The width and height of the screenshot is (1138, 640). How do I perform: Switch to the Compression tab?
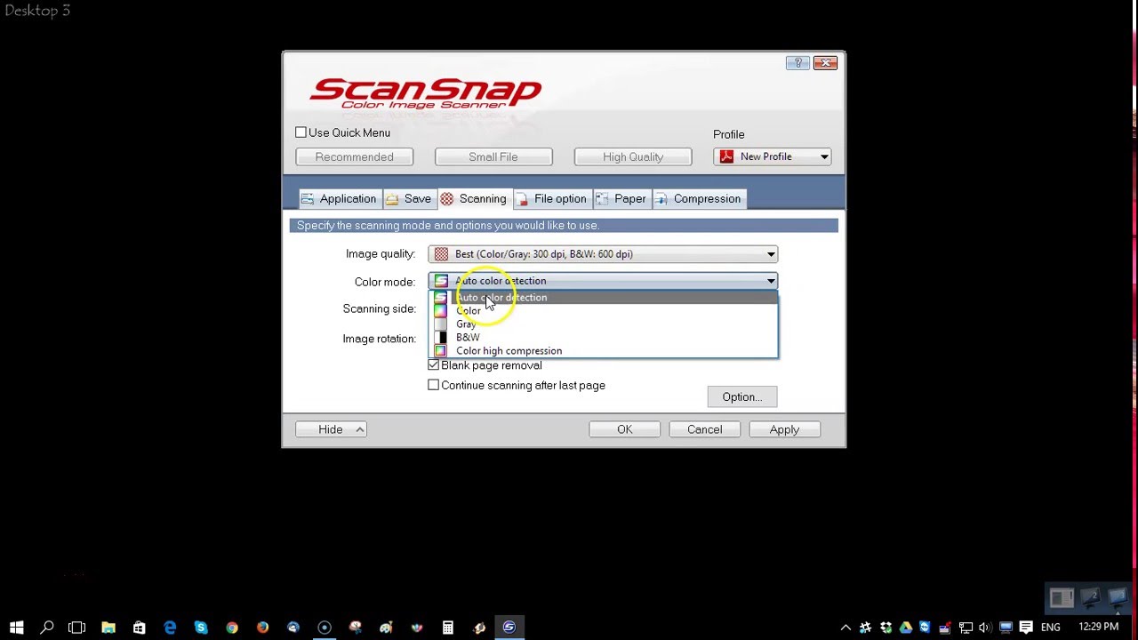tap(698, 199)
